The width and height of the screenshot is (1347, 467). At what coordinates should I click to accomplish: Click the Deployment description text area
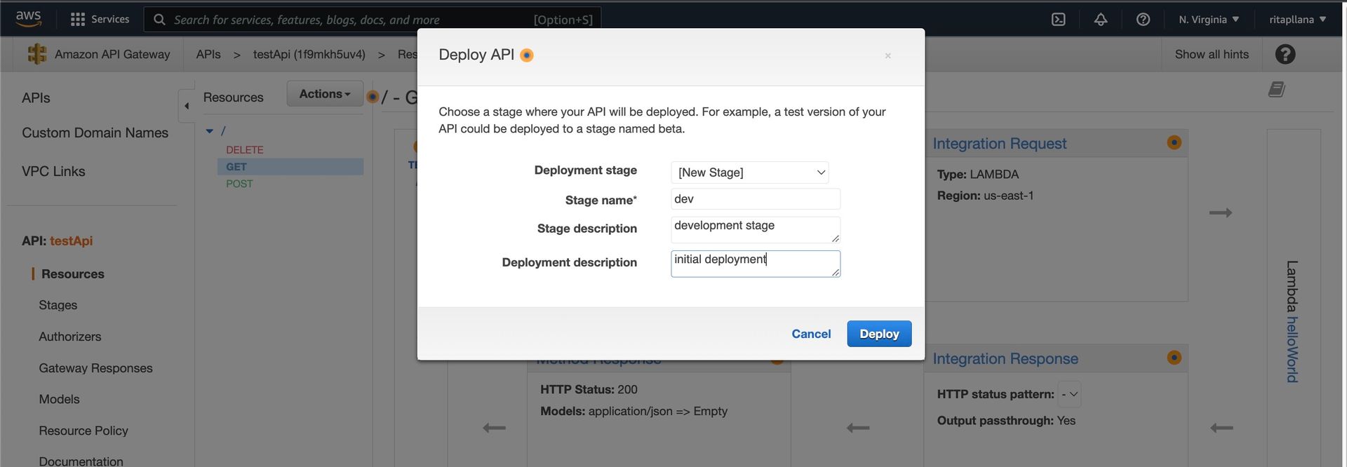pos(756,264)
